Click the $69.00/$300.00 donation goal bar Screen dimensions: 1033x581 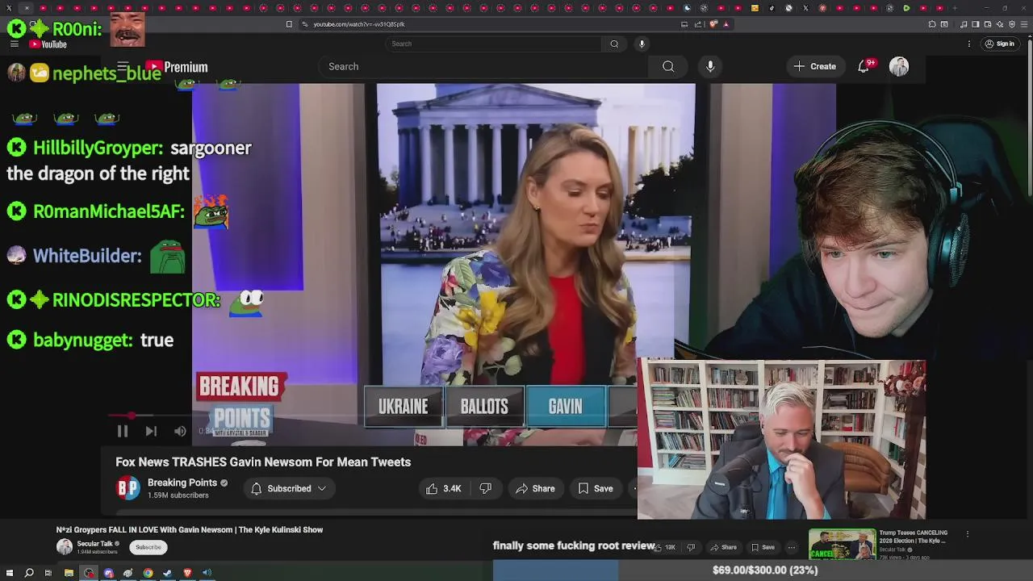763,570
